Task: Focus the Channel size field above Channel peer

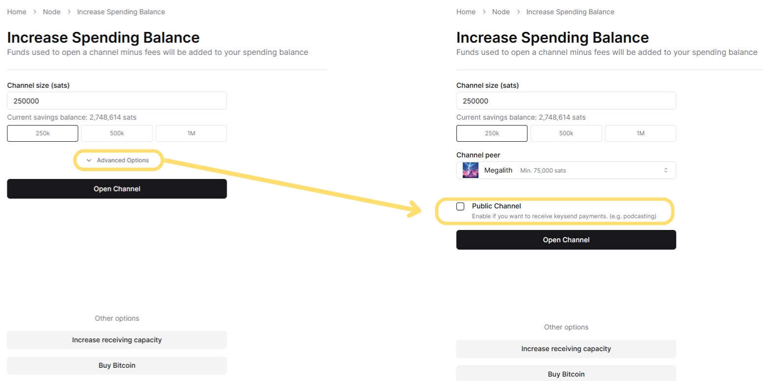Action: (x=566, y=101)
